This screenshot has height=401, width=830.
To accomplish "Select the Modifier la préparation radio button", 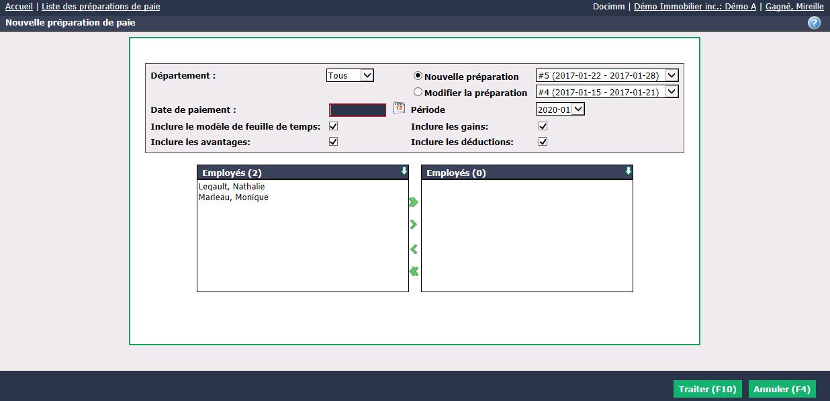I will 418,92.
